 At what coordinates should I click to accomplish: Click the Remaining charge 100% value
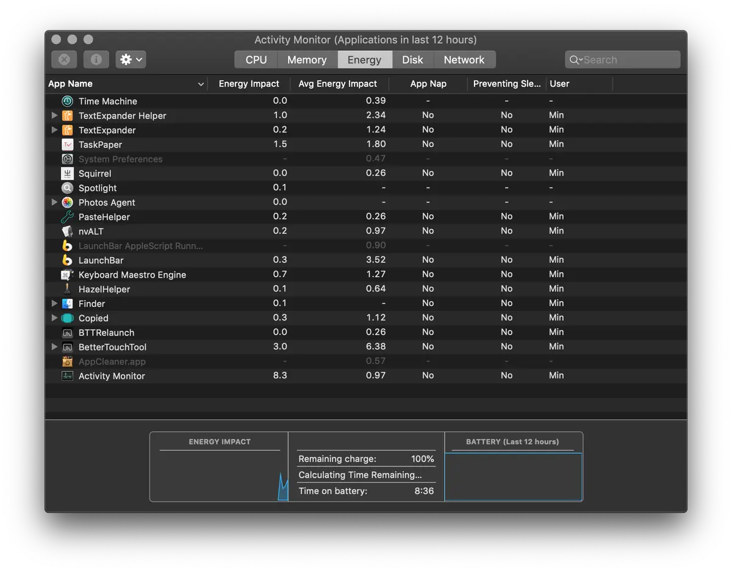423,459
